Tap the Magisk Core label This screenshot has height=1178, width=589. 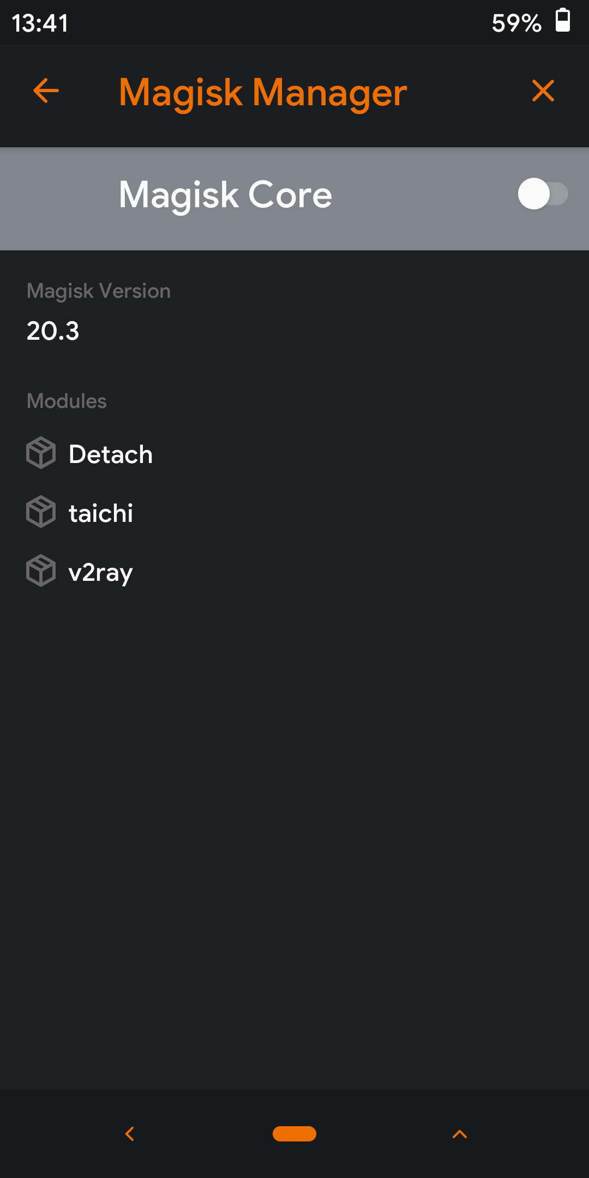coord(225,195)
